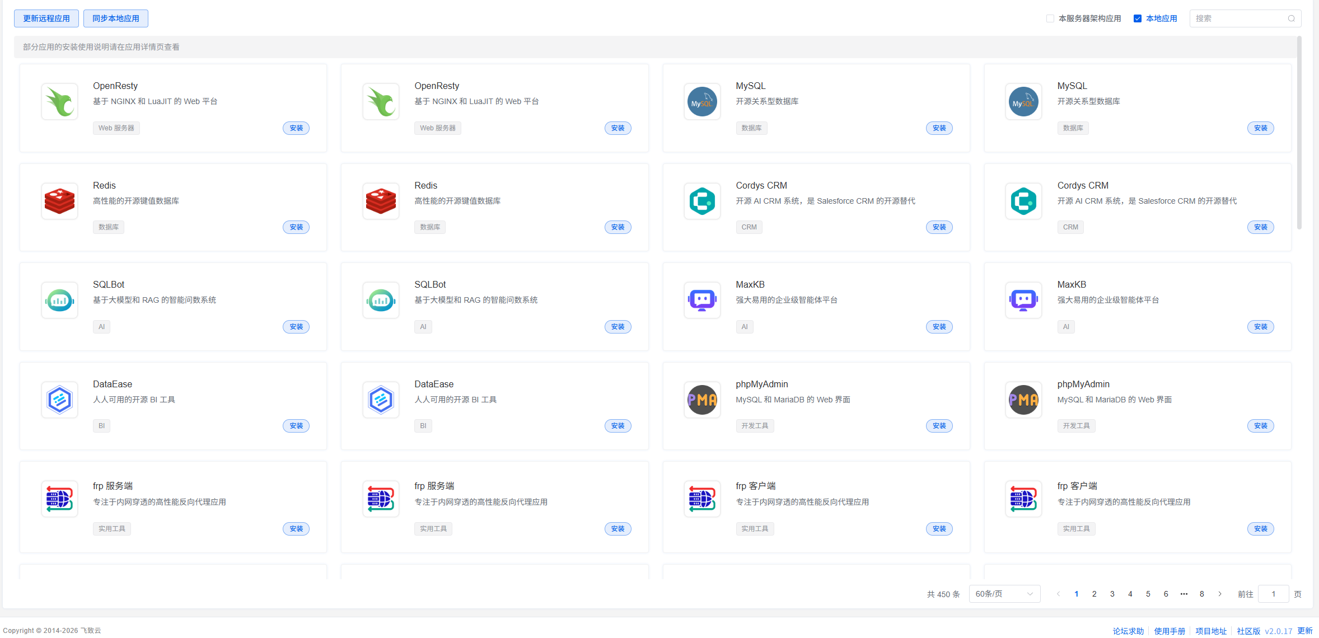
Task: Click the 同步本地应用 button
Action: (116, 18)
